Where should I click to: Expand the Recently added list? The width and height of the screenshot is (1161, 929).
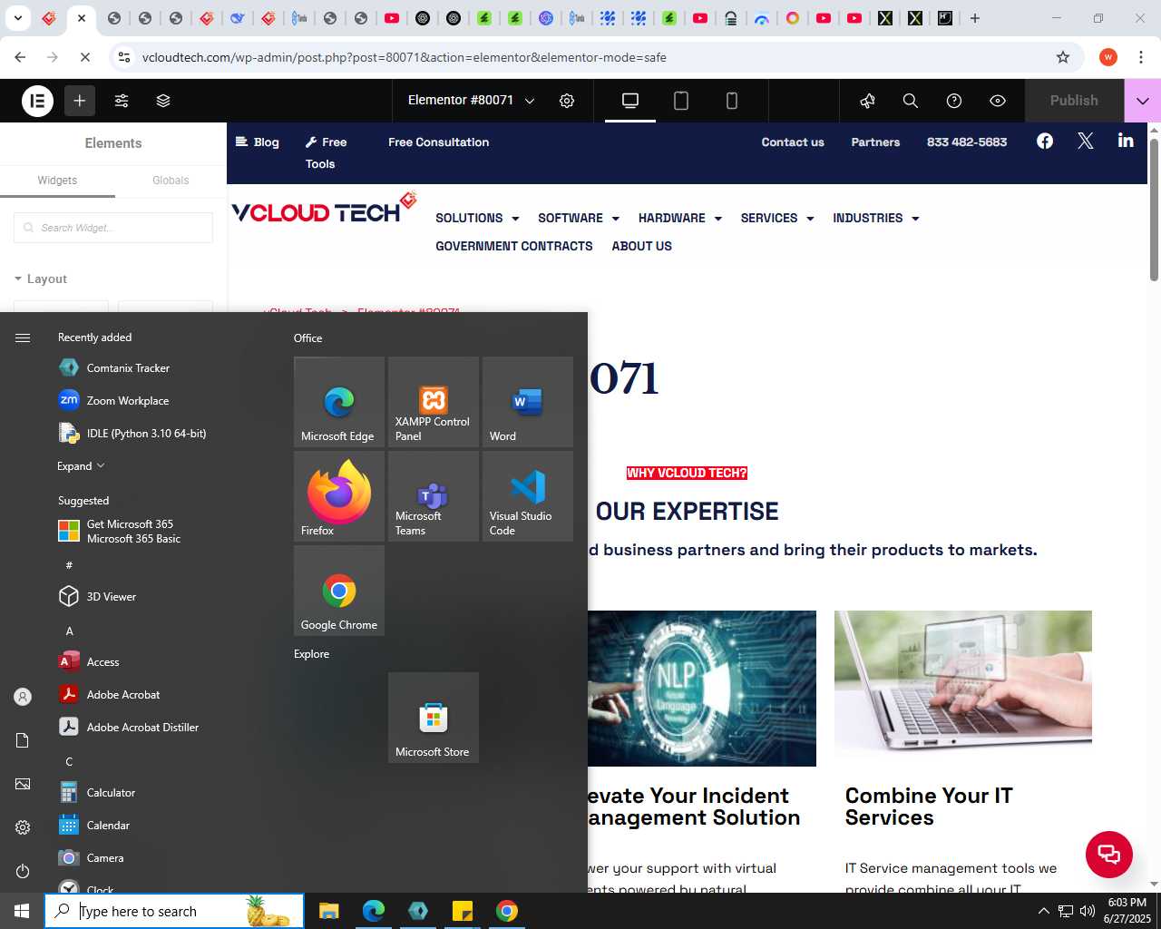point(81,466)
